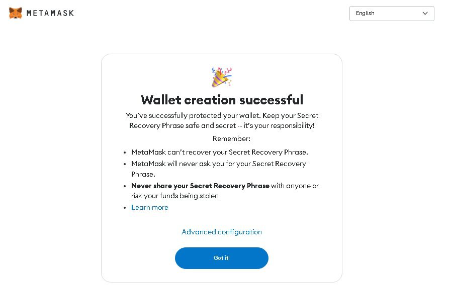This screenshot has height=287, width=449.
Task: Click the "Wallet creation successful" heading
Action: click(222, 99)
